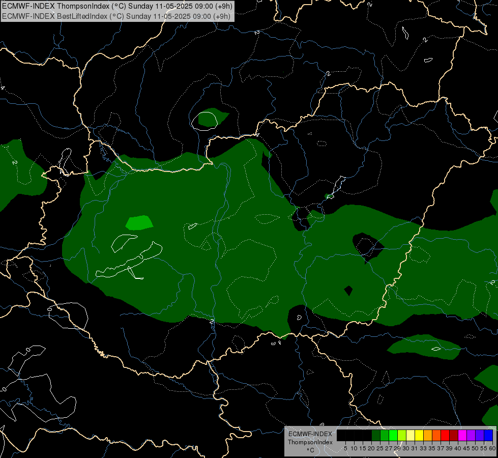Screen dimensions: 498x458
Task: Click the ThompsonIndex title line at top
Action: pos(117,6)
